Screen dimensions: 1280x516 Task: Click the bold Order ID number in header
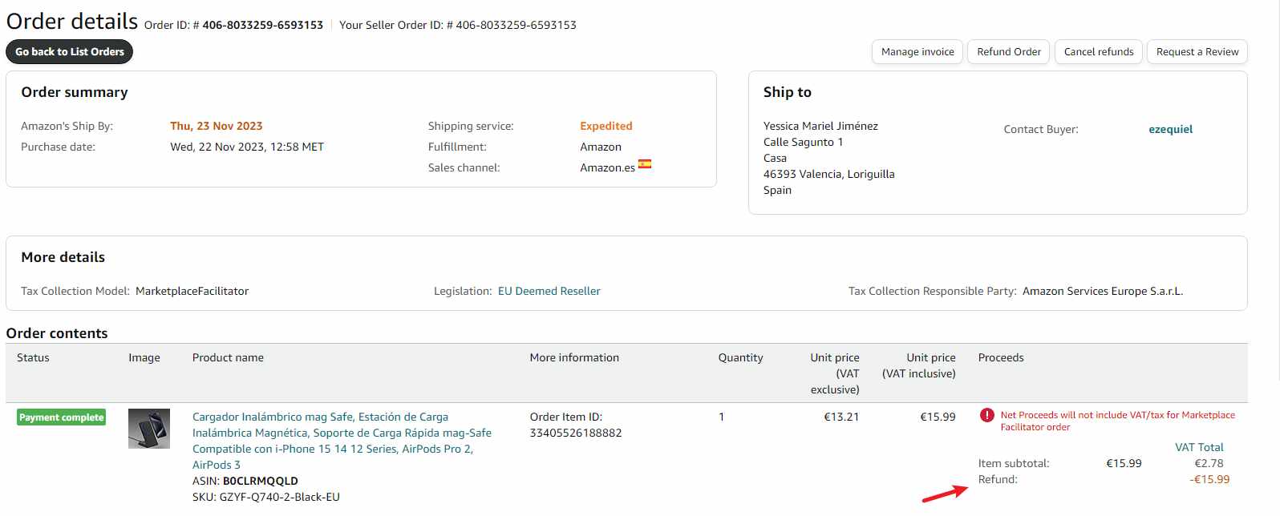[262, 26]
